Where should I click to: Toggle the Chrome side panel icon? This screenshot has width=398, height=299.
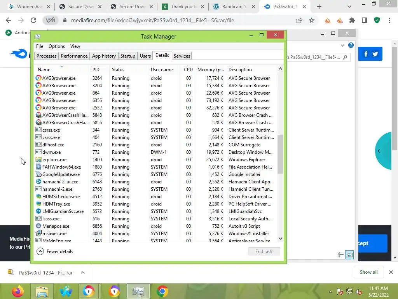coord(365,20)
